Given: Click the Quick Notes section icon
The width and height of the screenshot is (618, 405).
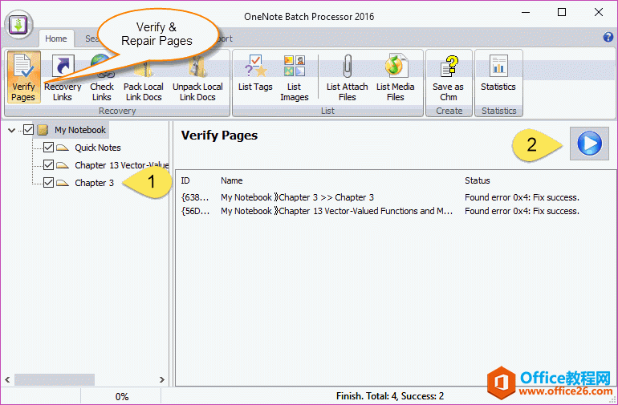Looking at the screenshot, I should (x=63, y=148).
